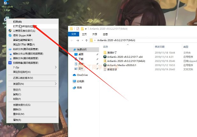
Task: Click the Artlantis Media v2020.0.1 icon
Action: [x=105, y=65]
